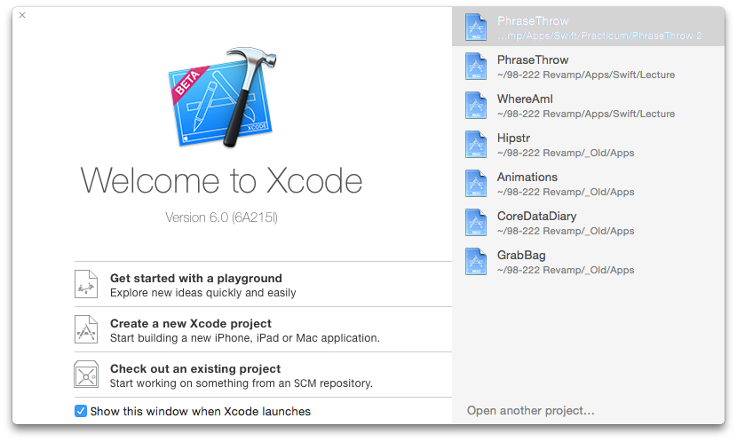Screen dimensions: 737x442
Task: Click project icon for PhraseThrow in Practicum
Action: pyautogui.click(x=476, y=28)
